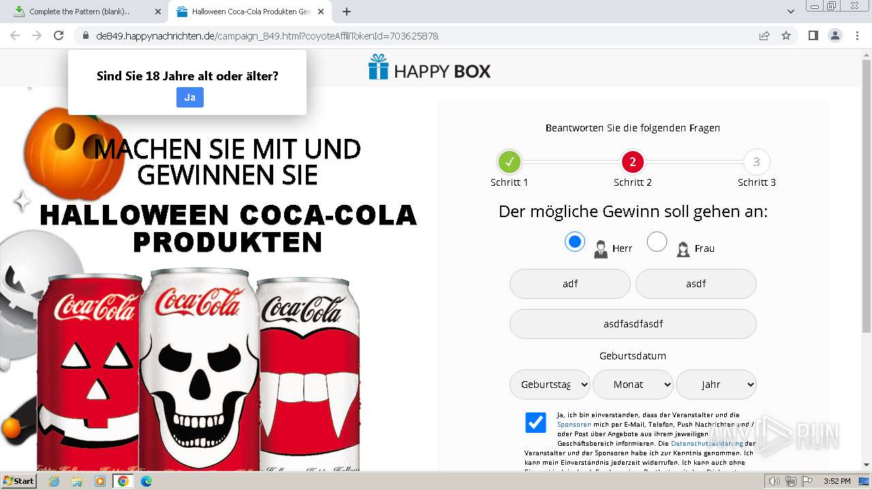Click the first name field 'adf'
Screen dimensions: 872x490
570,284
